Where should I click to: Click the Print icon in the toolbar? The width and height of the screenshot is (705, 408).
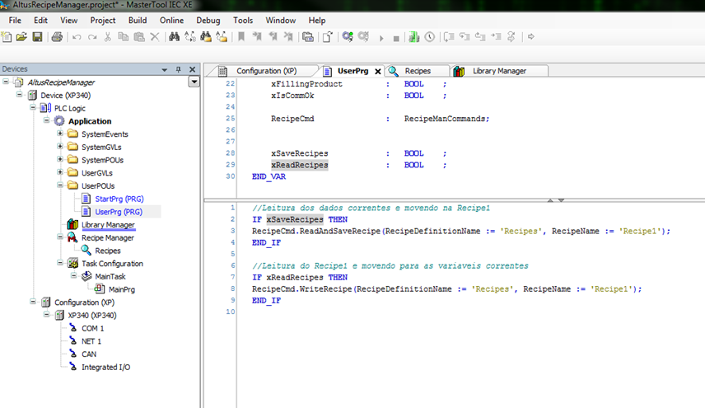(57, 37)
